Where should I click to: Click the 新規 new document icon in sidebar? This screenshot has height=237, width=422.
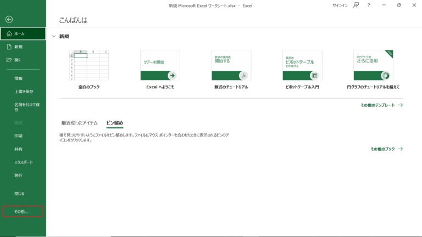tap(9, 47)
